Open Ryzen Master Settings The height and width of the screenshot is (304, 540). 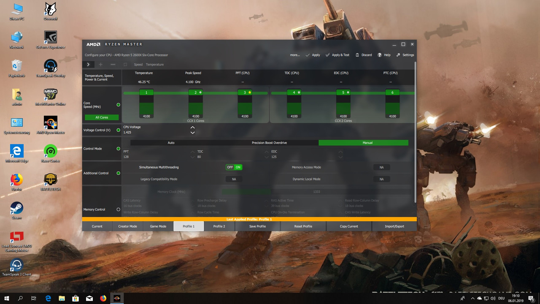(405, 55)
